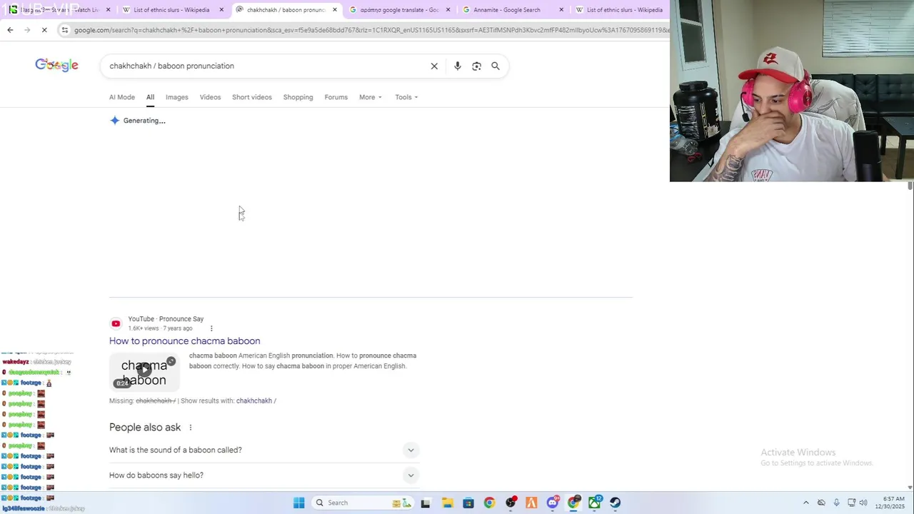Image resolution: width=914 pixels, height=514 pixels.
Task: Select the Short videos filter
Action: [x=252, y=97]
